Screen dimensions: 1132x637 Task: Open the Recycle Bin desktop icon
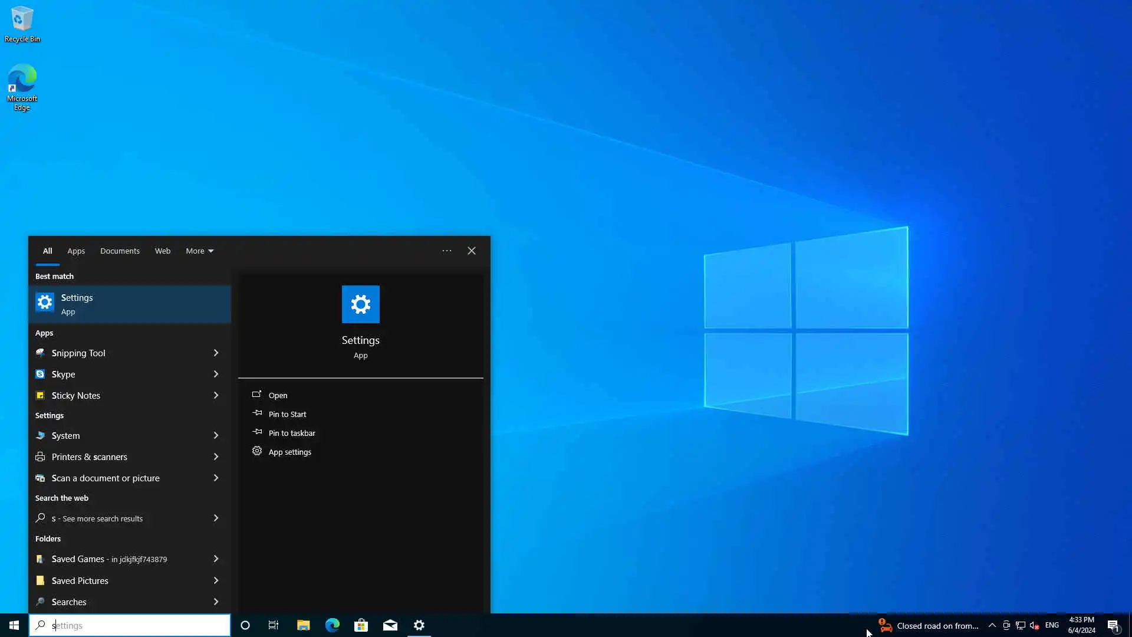(x=22, y=24)
